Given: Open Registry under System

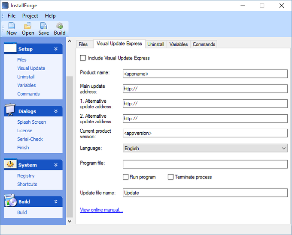Looking at the screenshot, I should point(26,176).
